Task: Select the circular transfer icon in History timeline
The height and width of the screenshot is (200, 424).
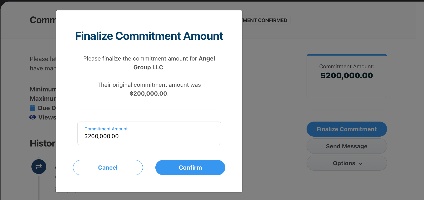Action: [39, 166]
